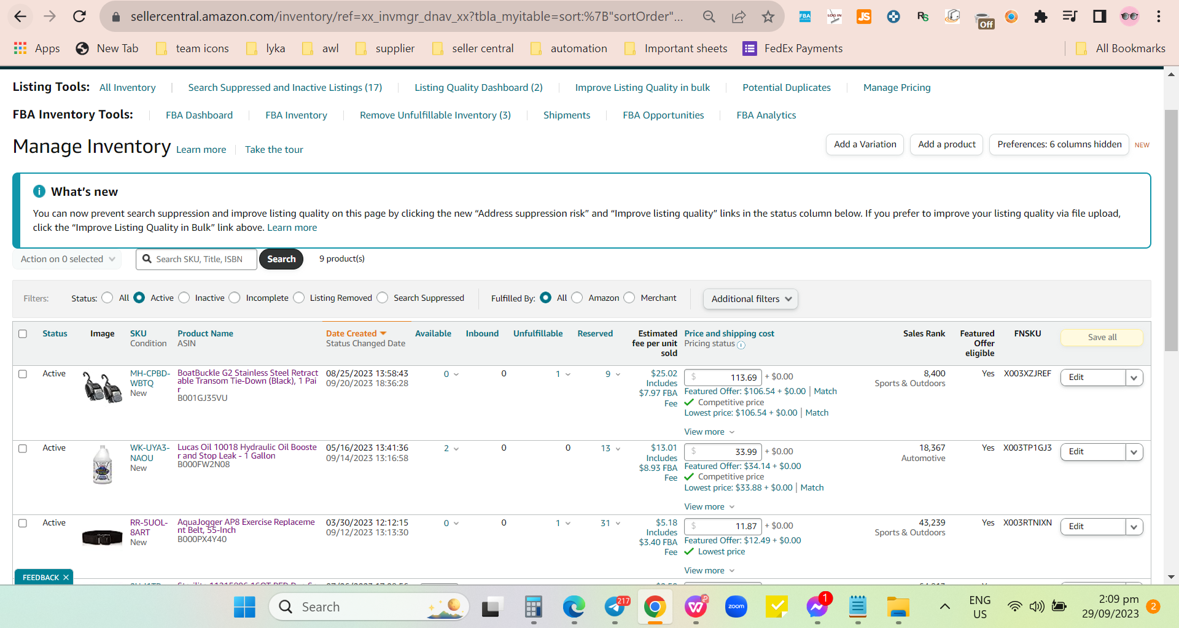This screenshot has height=628, width=1179.
Task: Tick the checkbox for MH-CPBD-WBTQ row
Action: pos(23,374)
